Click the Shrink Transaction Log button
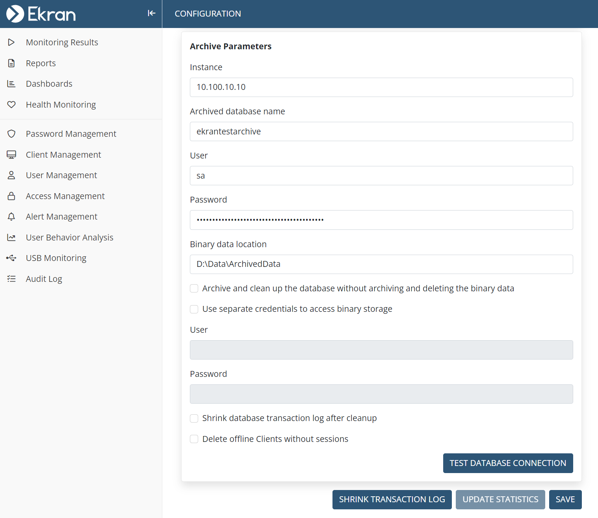Screen dimensions: 598x518 click(392, 499)
